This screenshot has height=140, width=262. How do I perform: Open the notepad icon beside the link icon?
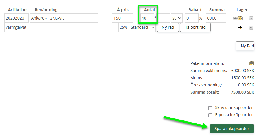(x=240, y=18)
